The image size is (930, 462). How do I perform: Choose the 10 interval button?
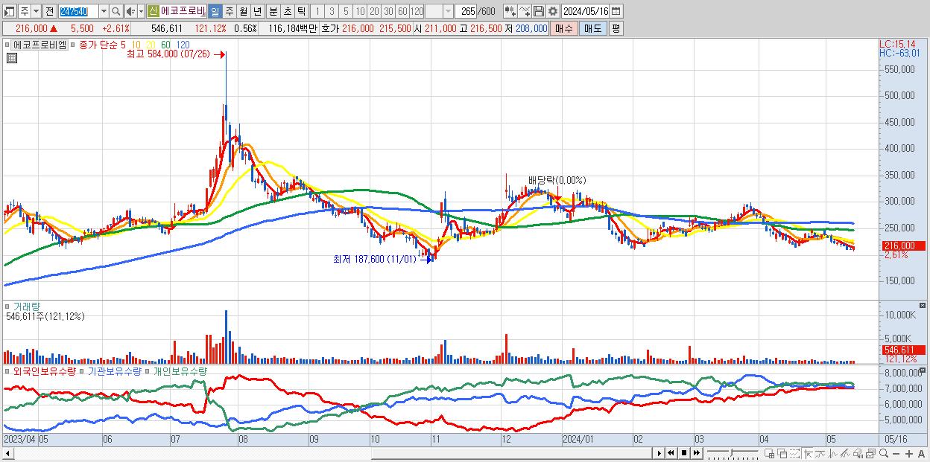pyautogui.click(x=360, y=11)
